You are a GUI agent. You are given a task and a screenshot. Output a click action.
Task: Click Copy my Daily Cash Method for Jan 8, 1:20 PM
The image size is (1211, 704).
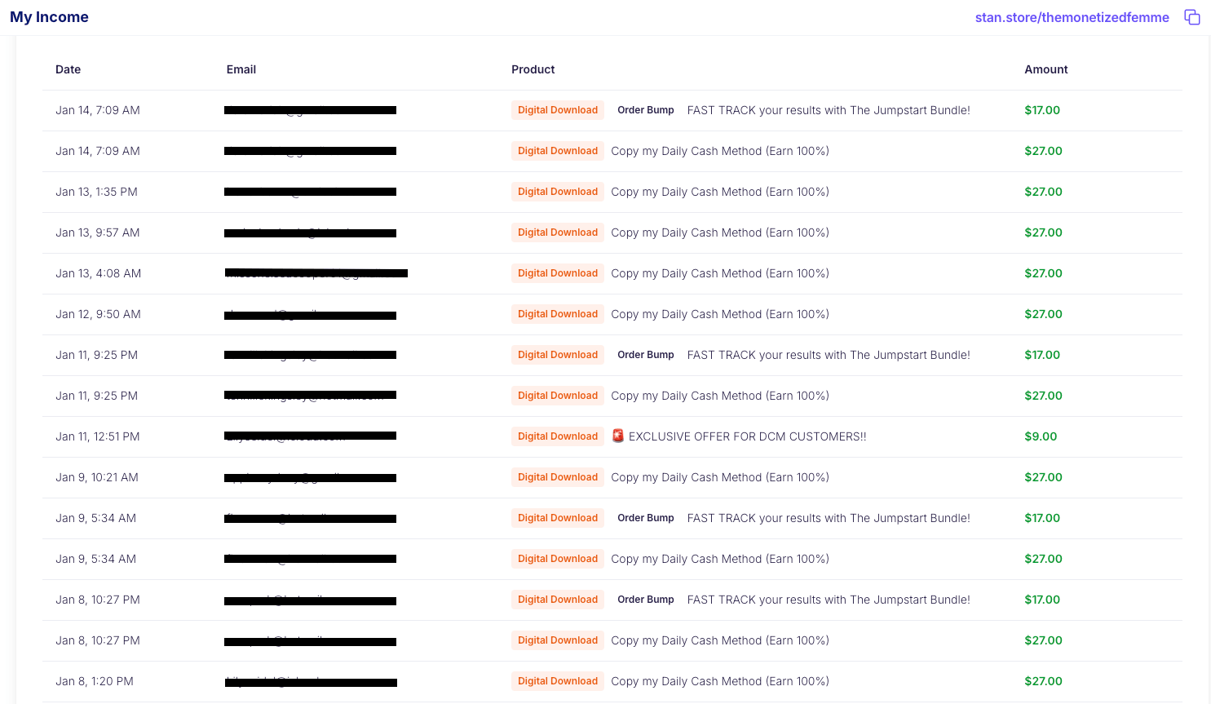[x=720, y=681]
